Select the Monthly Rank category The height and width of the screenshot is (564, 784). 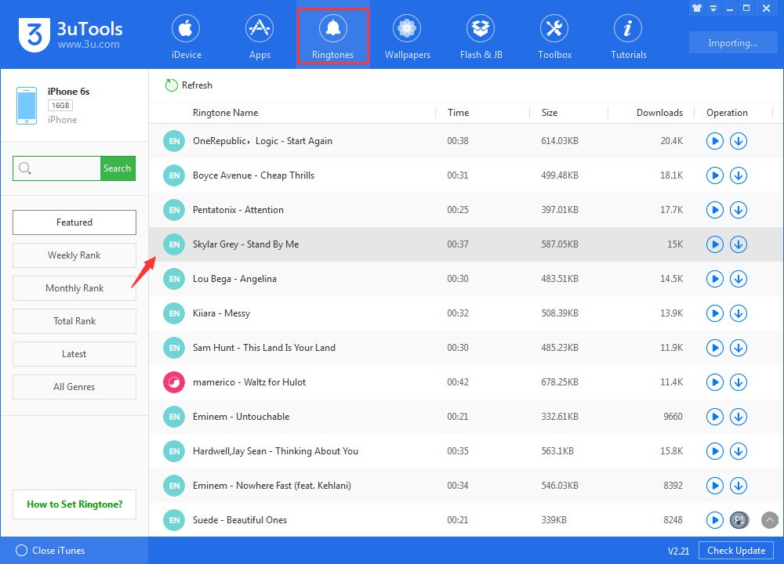coord(74,288)
